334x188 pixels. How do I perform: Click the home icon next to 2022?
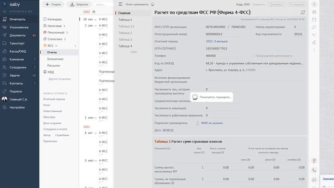pyautogui.click(x=94, y=12)
